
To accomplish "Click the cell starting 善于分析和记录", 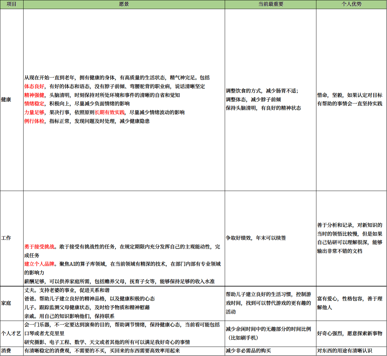I will click(x=351, y=238).
